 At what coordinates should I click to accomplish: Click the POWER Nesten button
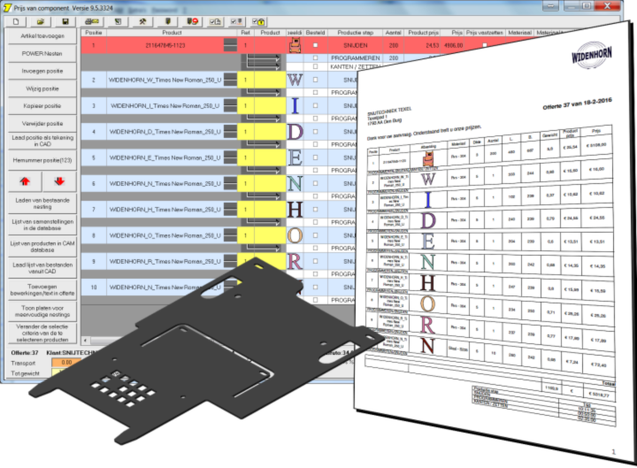(41, 55)
